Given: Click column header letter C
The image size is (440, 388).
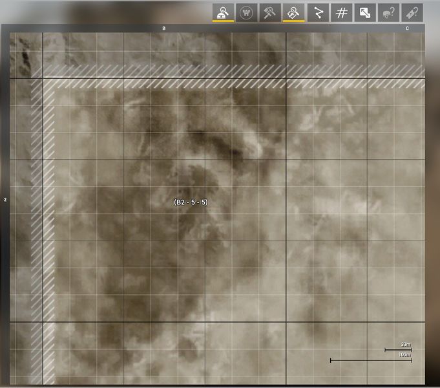Looking at the screenshot, I should pyautogui.click(x=407, y=28).
